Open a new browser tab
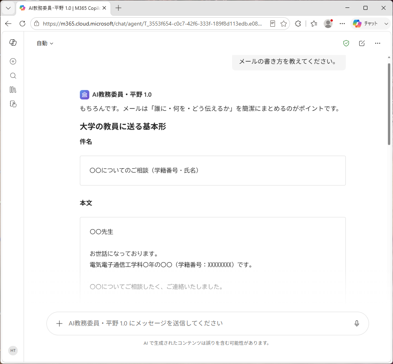The height and width of the screenshot is (364, 393). [x=118, y=8]
